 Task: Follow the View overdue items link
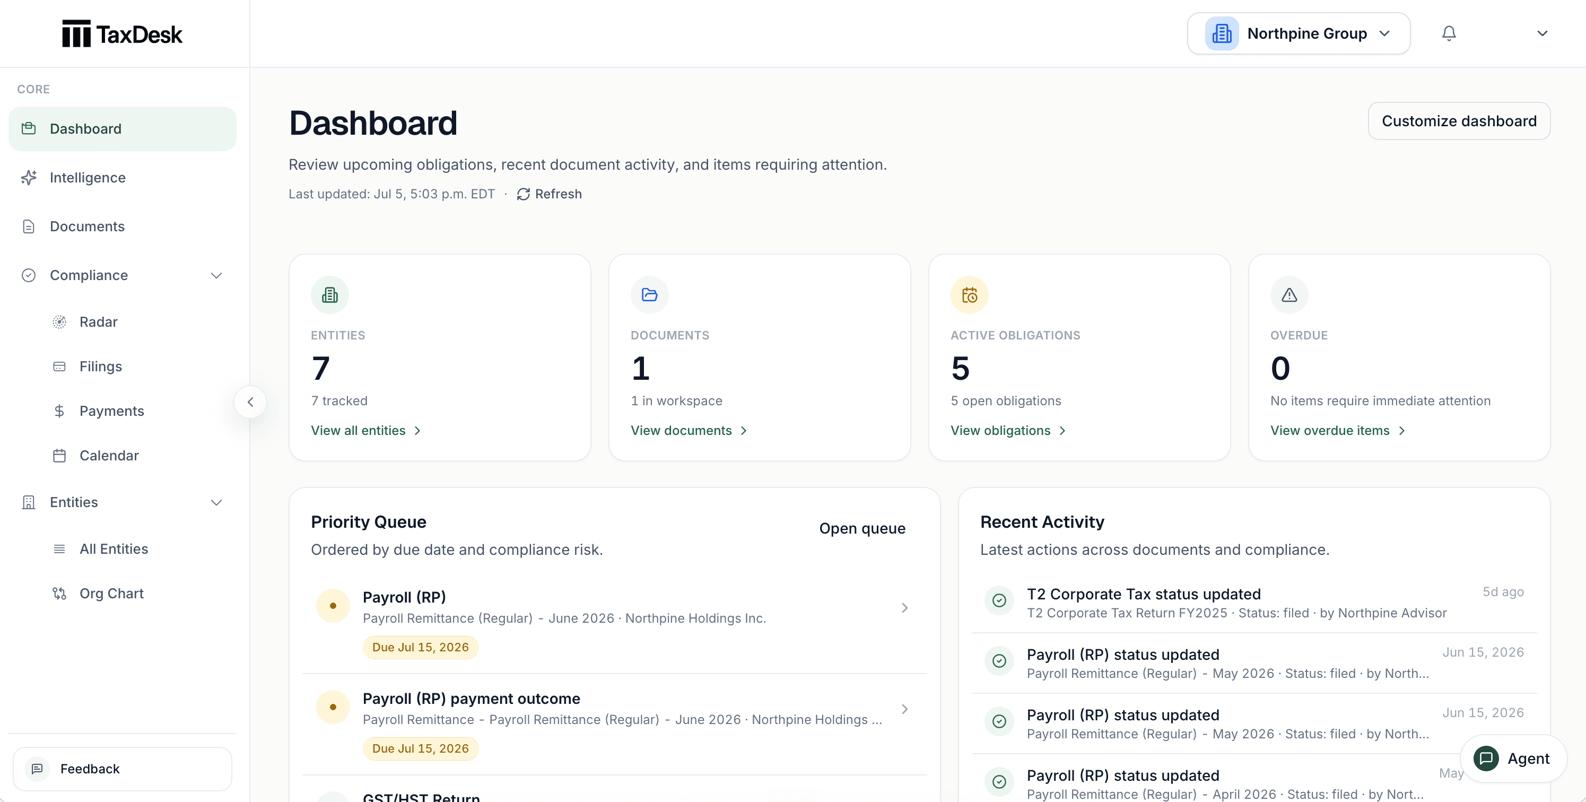(x=1338, y=430)
